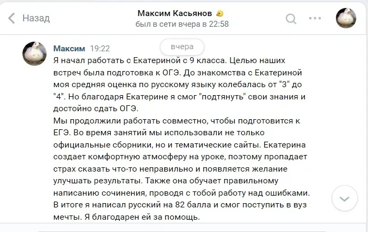Click Максим Касьянов chat title
The width and height of the screenshot is (368, 232).
click(x=174, y=13)
